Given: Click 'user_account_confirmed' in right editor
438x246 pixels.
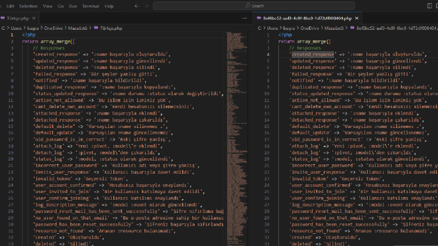Looking at the screenshot, I should (x=321, y=185).
